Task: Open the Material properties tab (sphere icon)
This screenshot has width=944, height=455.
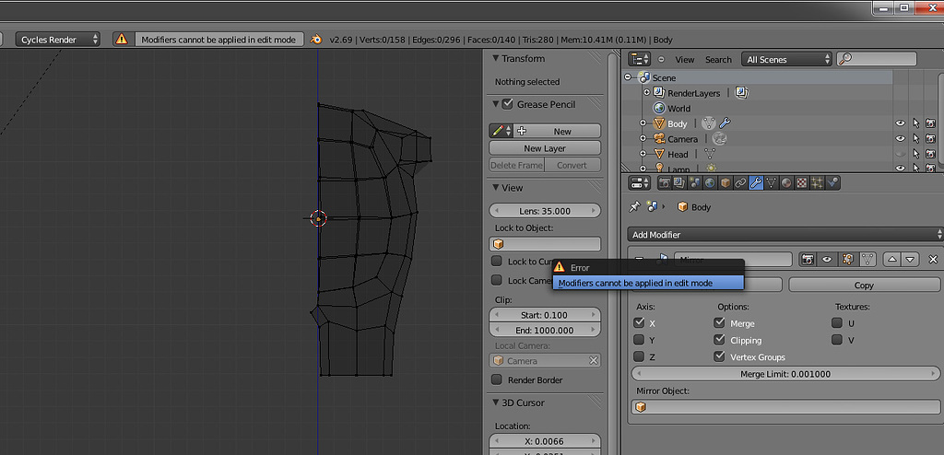Action: [x=786, y=183]
